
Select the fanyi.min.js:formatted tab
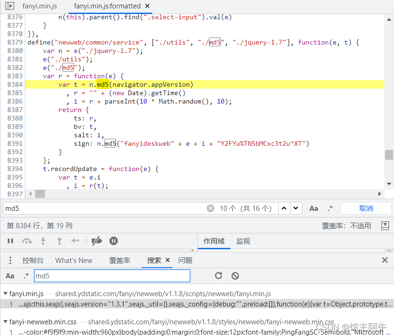tap(107, 6)
